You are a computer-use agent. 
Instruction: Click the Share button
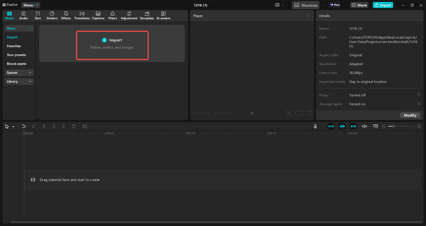359,5
